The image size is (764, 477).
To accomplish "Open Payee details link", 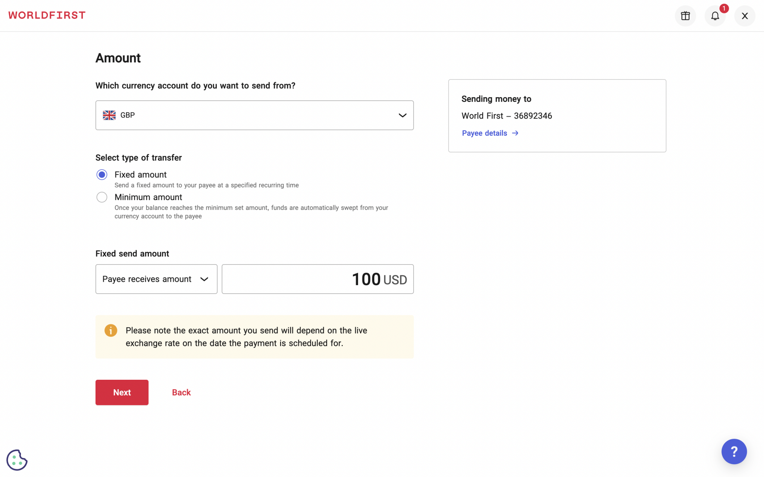I will 484,133.
